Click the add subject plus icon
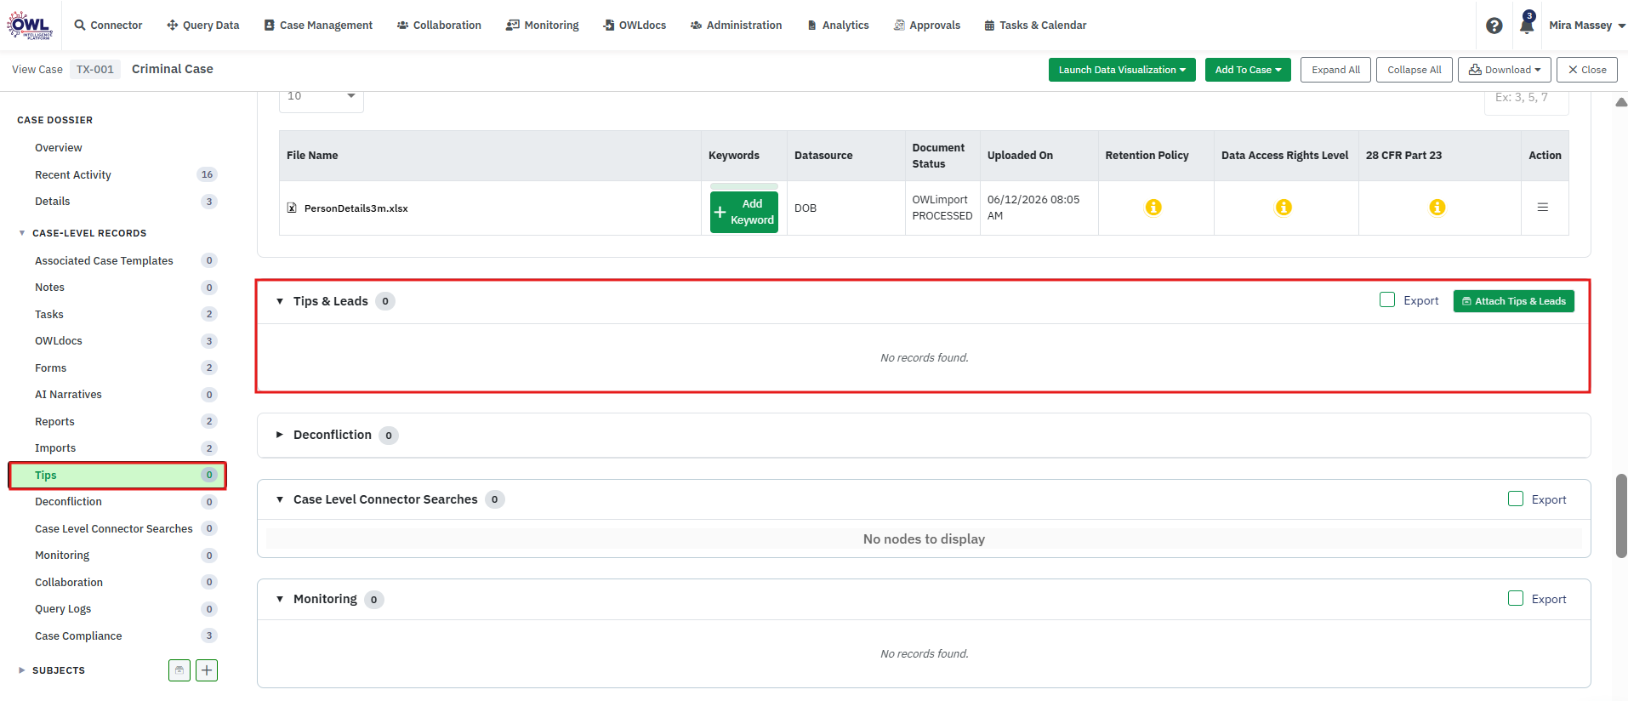Screen dimensions: 1628x701 click(x=207, y=670)
